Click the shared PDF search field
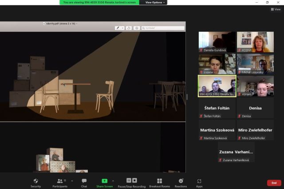The height and width of the screenshot is (189, 284). point(162,28)
